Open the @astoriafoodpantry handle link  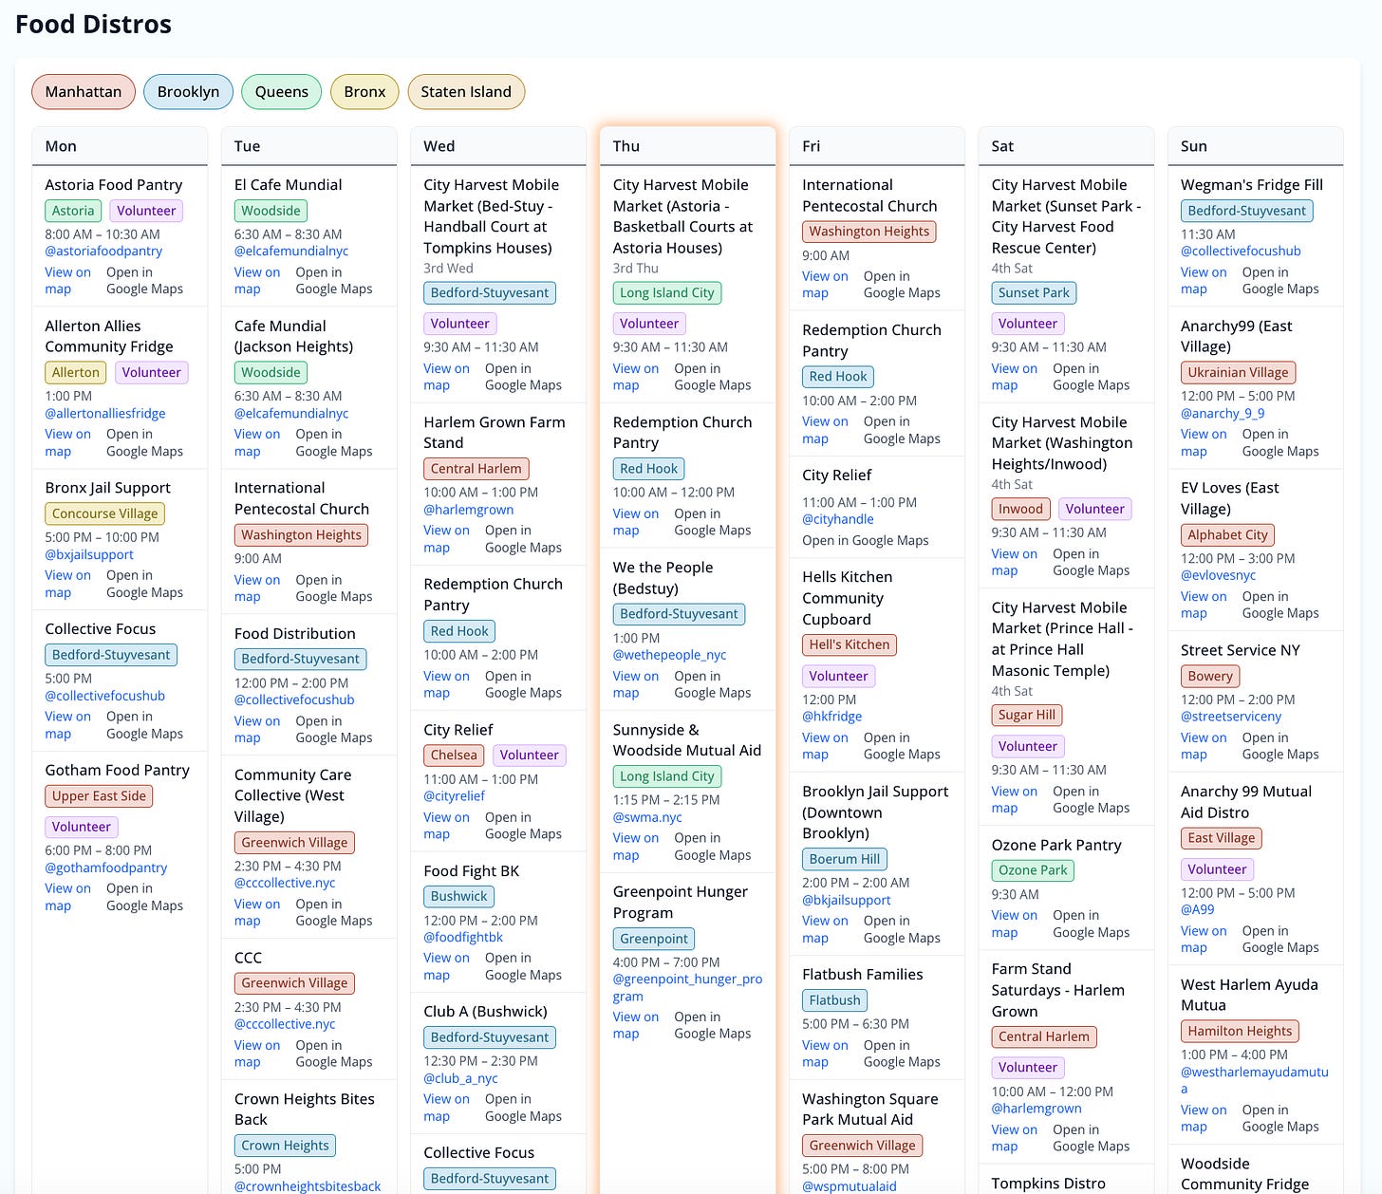pyautogui.click(x=103, y=252)
